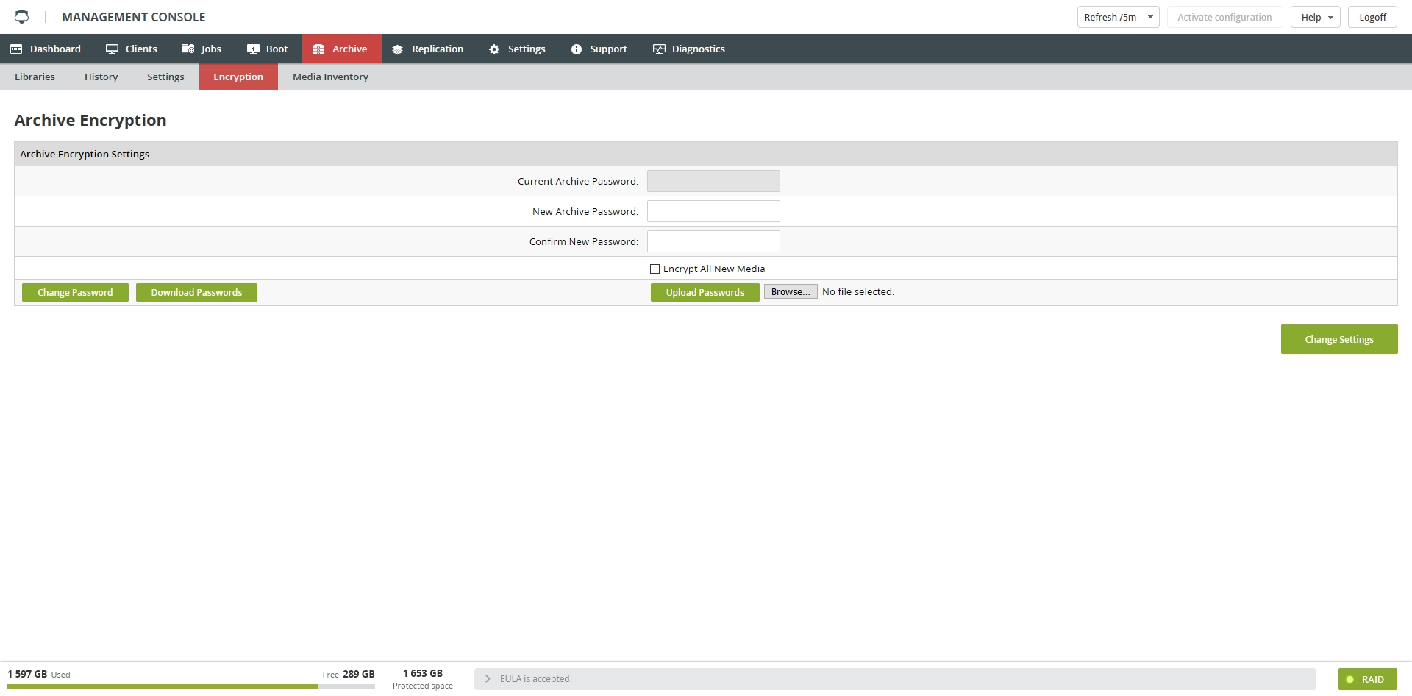Click the Jobs icon in navigation
Viewport: 1412px width, 696px height.
[188, 49]
